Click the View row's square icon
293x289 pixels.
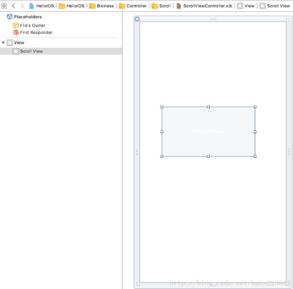pyautogui.click(x=10, y=43)
